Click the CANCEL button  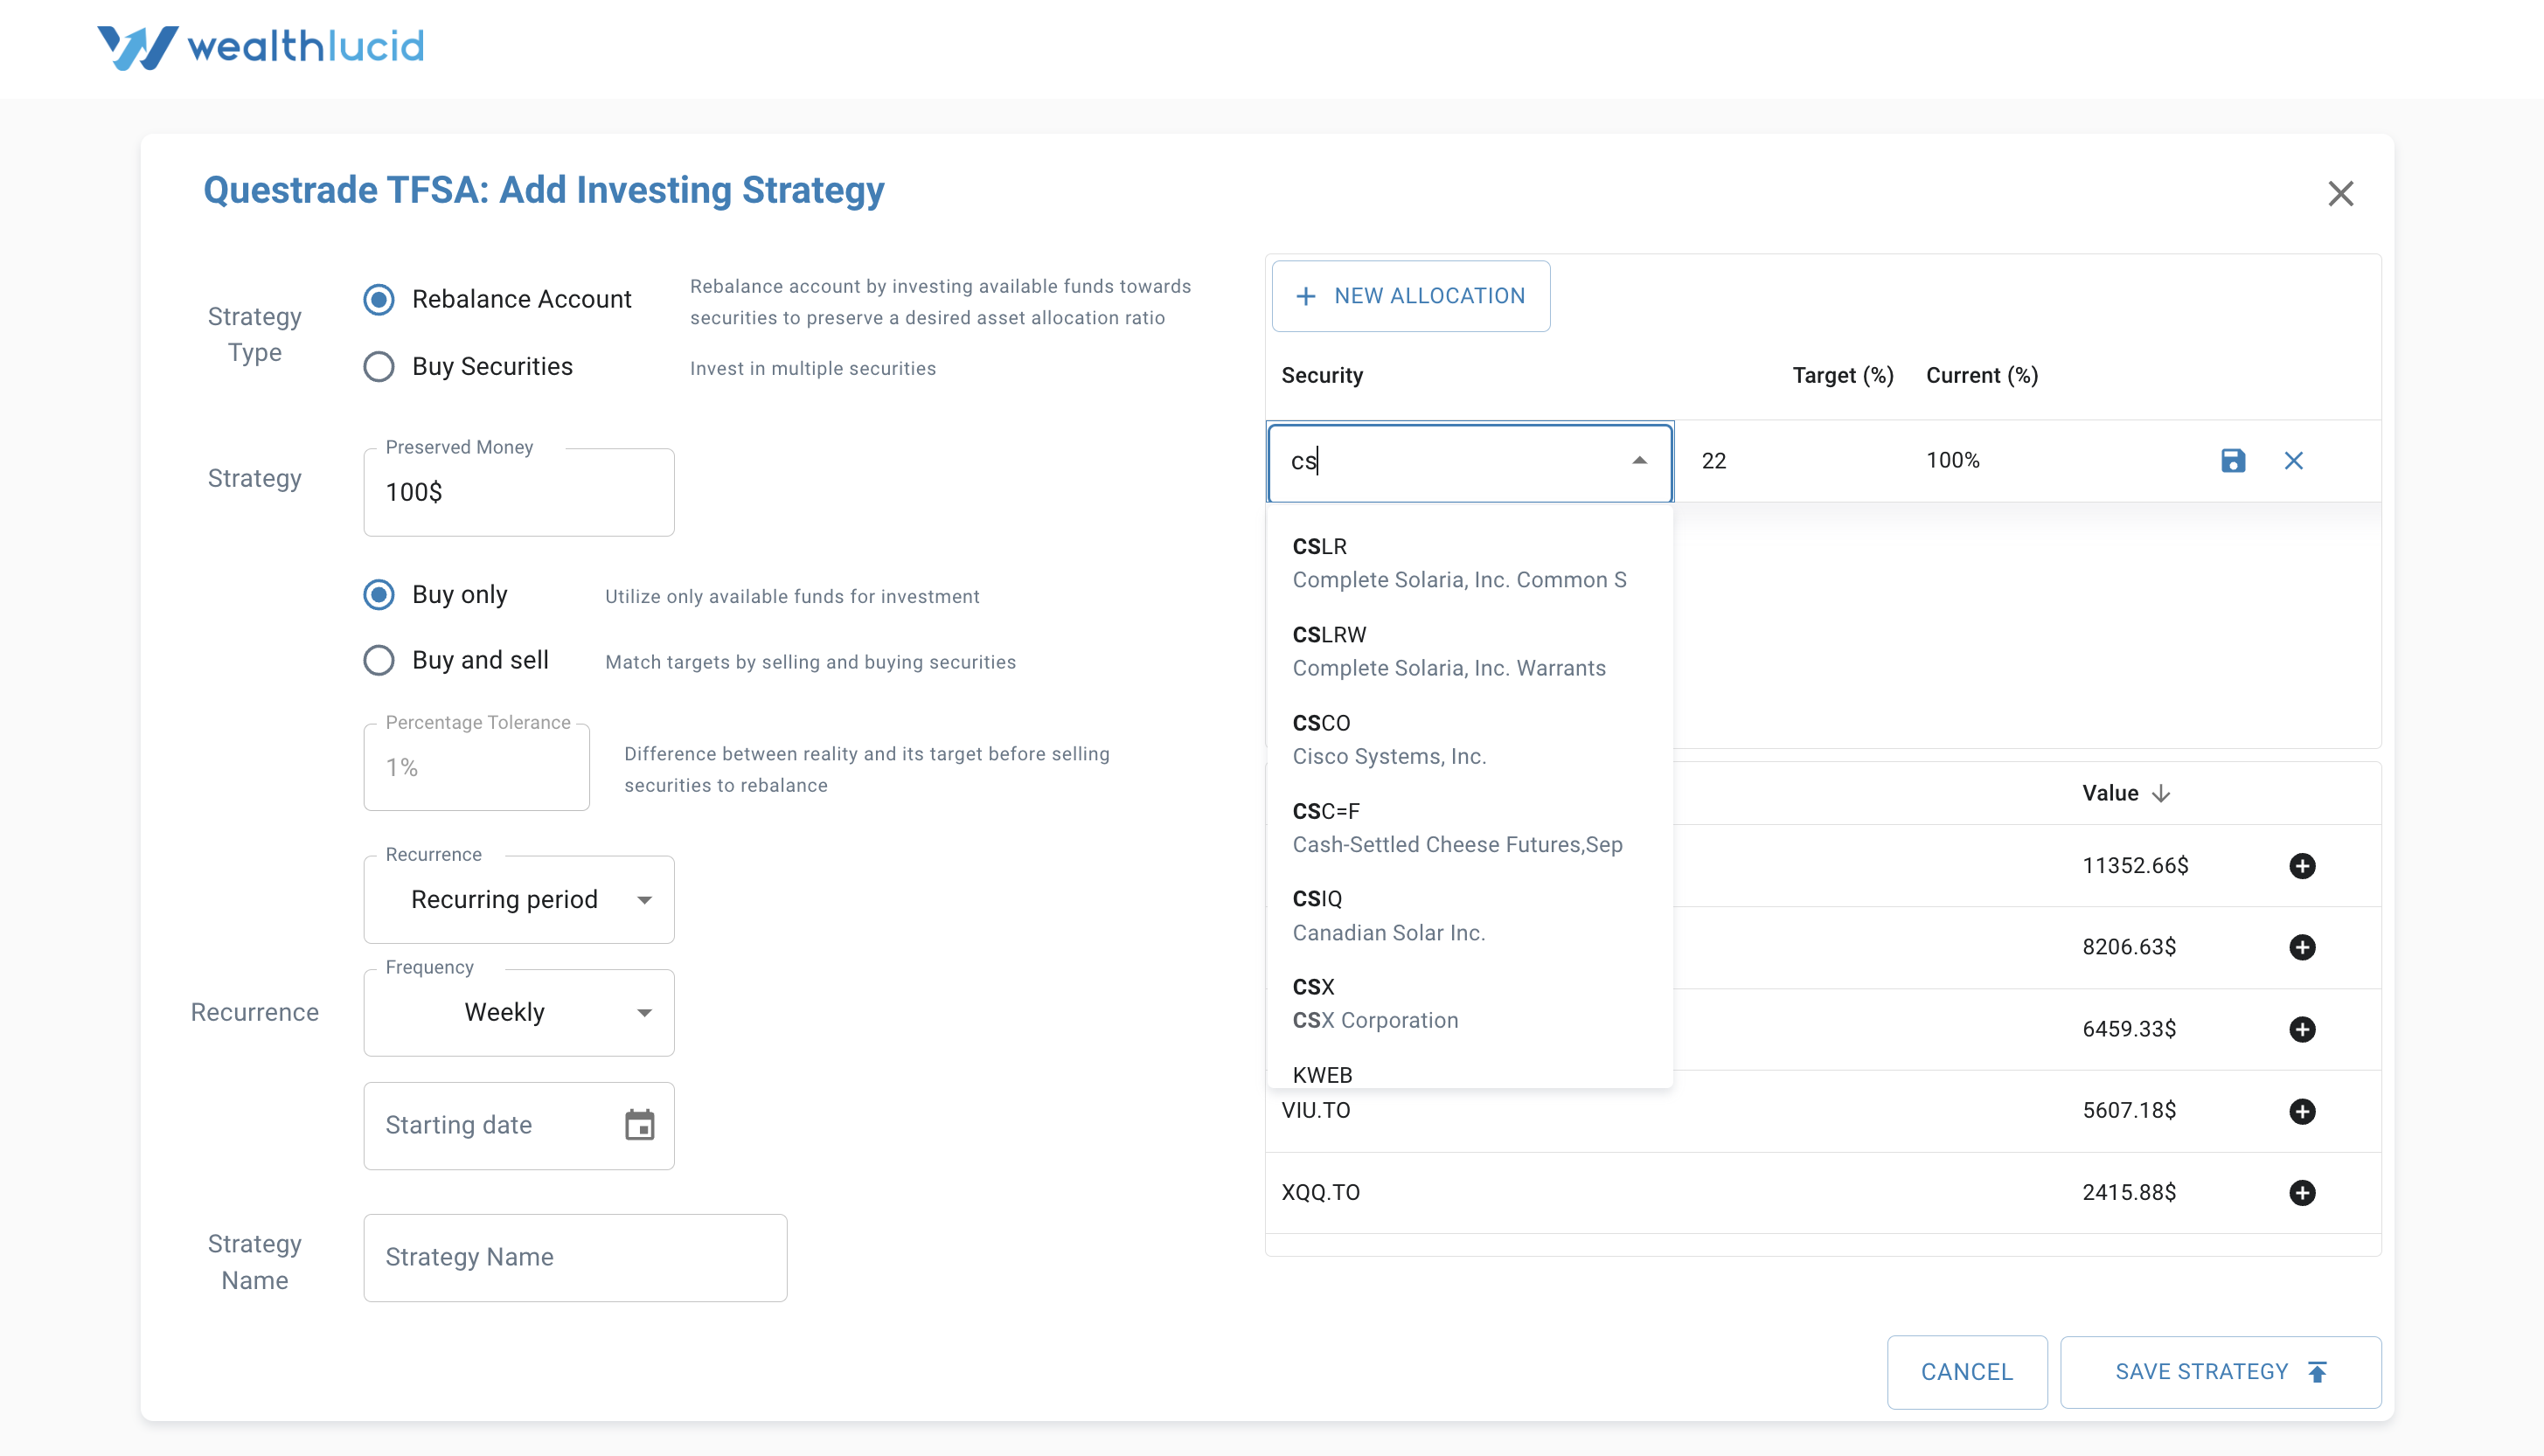pyautogui.click(x=1967, y=1372)
